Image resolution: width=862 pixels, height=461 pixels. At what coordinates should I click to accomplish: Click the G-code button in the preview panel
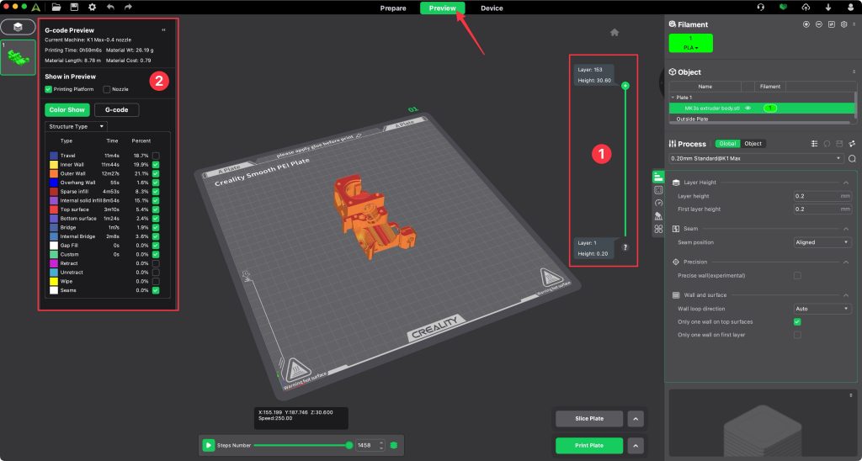[x=116, y=109]
